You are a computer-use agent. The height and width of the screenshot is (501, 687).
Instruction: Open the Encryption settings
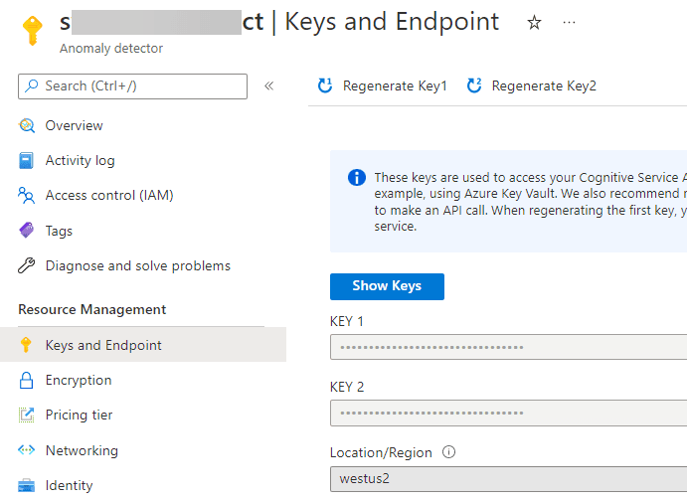(x=79, y=380)
